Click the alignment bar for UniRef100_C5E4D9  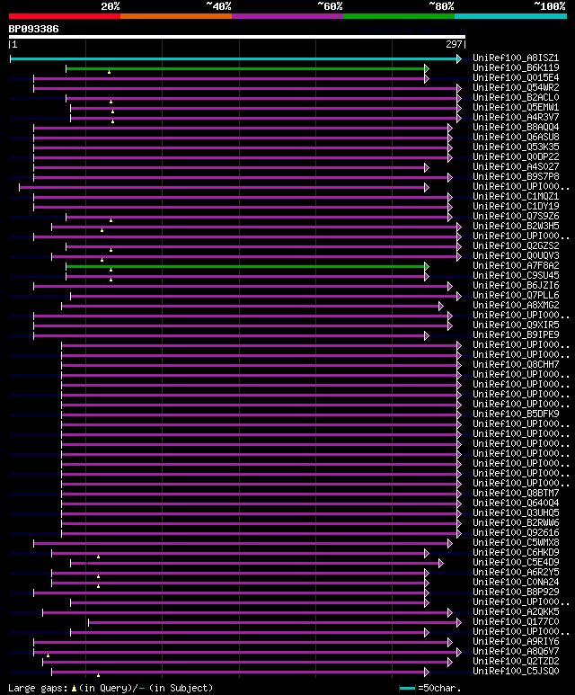click(x=257, y=564)
